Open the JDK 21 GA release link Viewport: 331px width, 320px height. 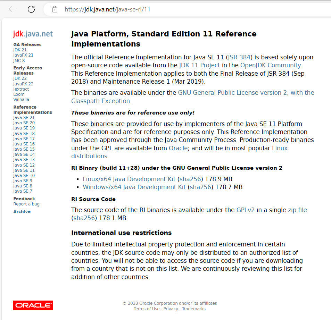(20, 50)
